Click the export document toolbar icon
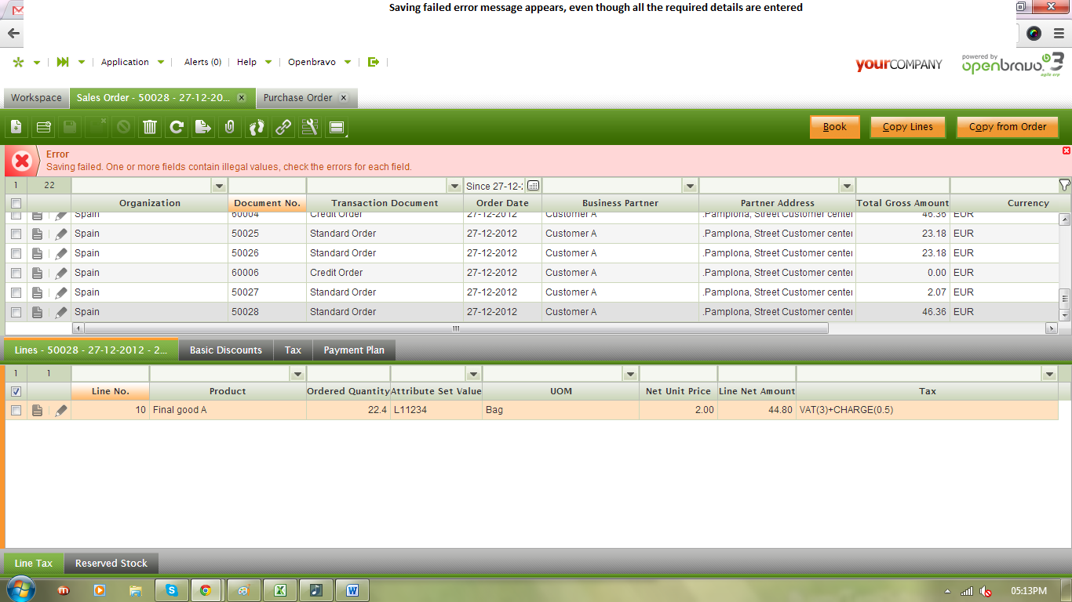Viewport: 1072px width, 602px height. pyautogui.click(x=203, y=127)
